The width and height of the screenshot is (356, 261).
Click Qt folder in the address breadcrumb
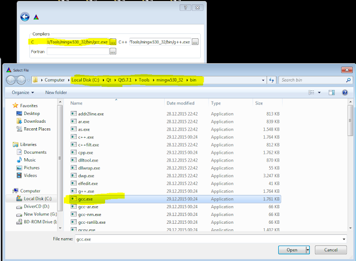pos(108,80)
